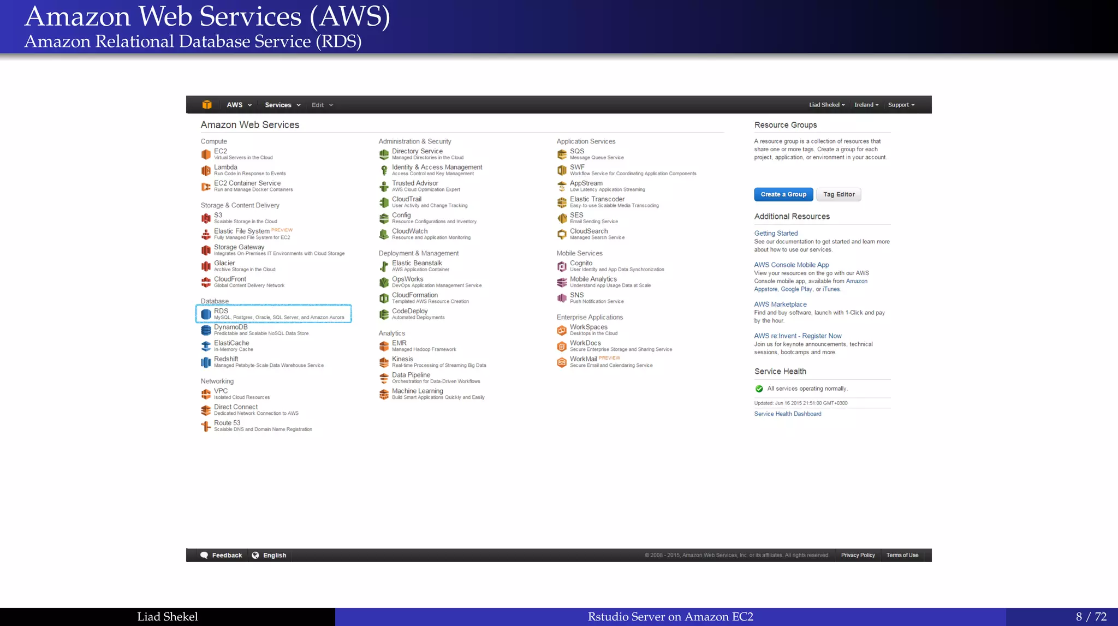Image resolution: width=1118 pixels, height=626 pixels.
Task: Click the Feedback button in footer
Action: coord(221,555)
